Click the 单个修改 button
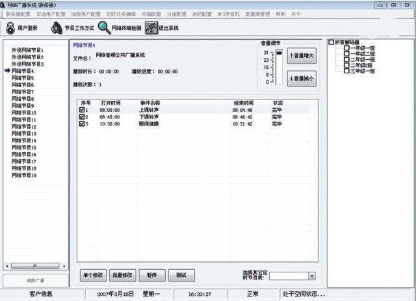The image size is (416, 301). click(x=93, y=276)
